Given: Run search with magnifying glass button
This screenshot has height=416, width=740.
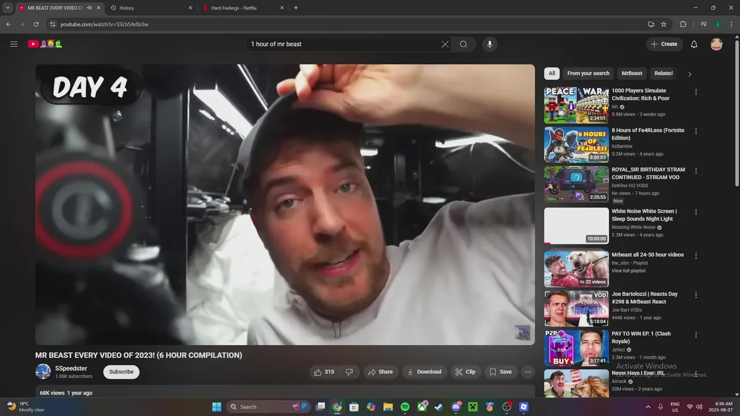Looking at the screenshot, I should point(464,44).
